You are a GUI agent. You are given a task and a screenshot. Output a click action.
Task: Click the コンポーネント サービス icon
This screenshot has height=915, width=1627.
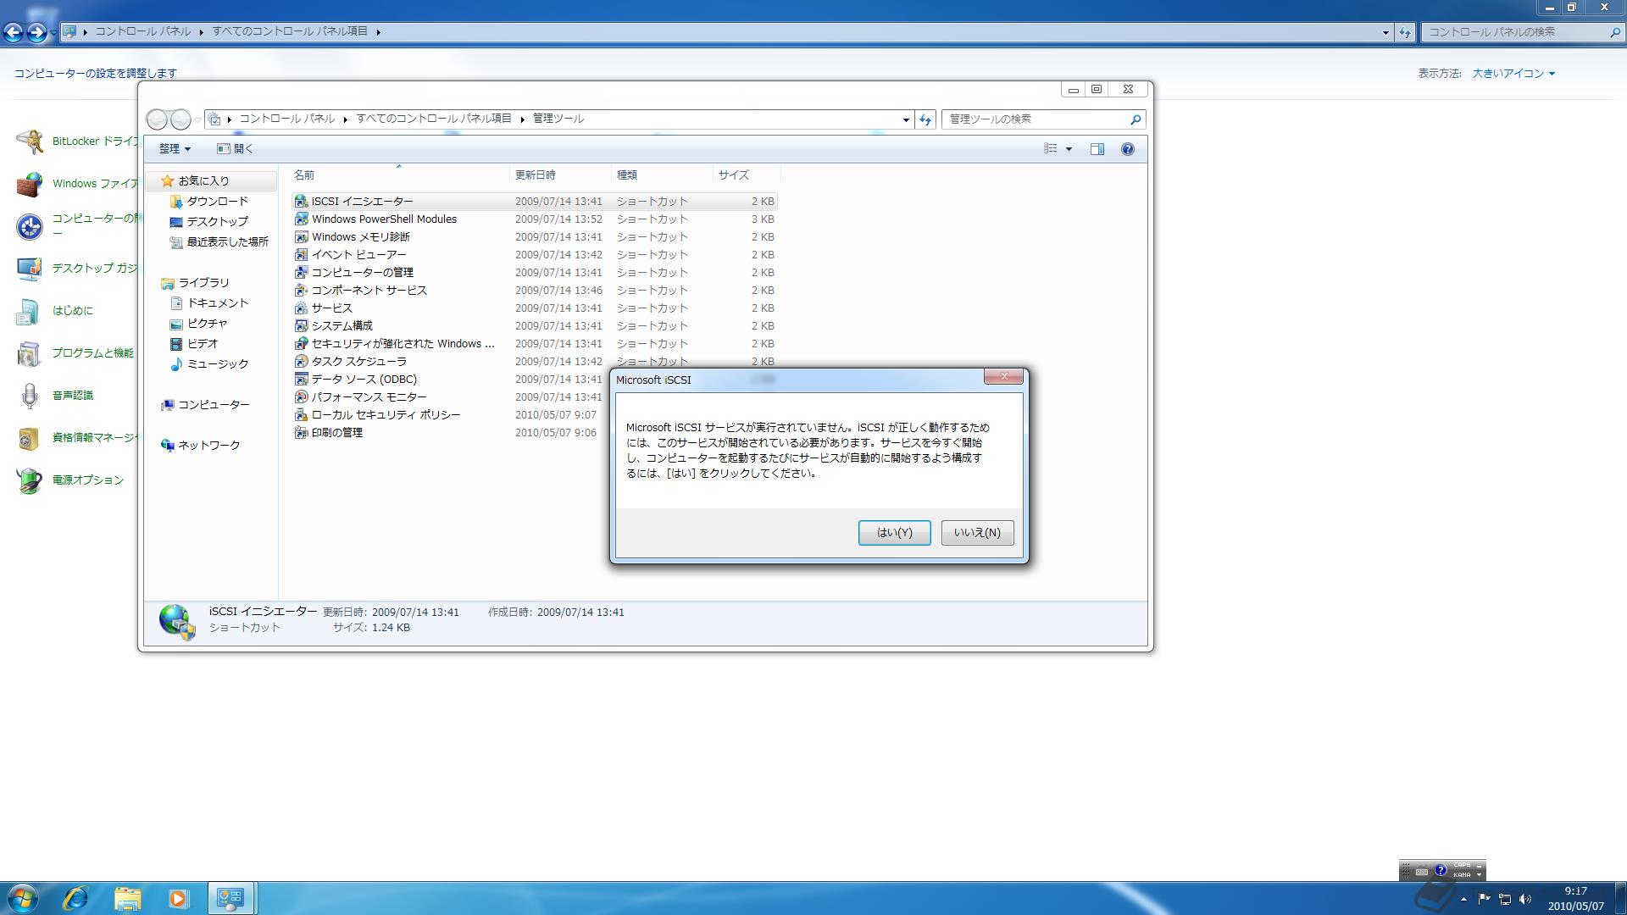click(301, 291)
